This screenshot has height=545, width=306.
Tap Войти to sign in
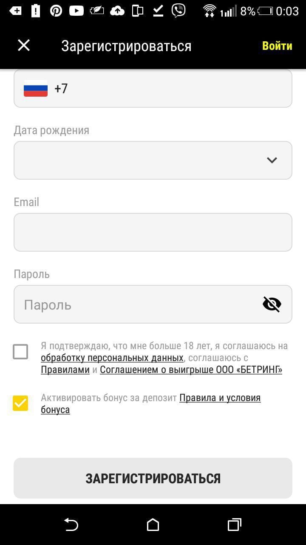tap(278, 45)
